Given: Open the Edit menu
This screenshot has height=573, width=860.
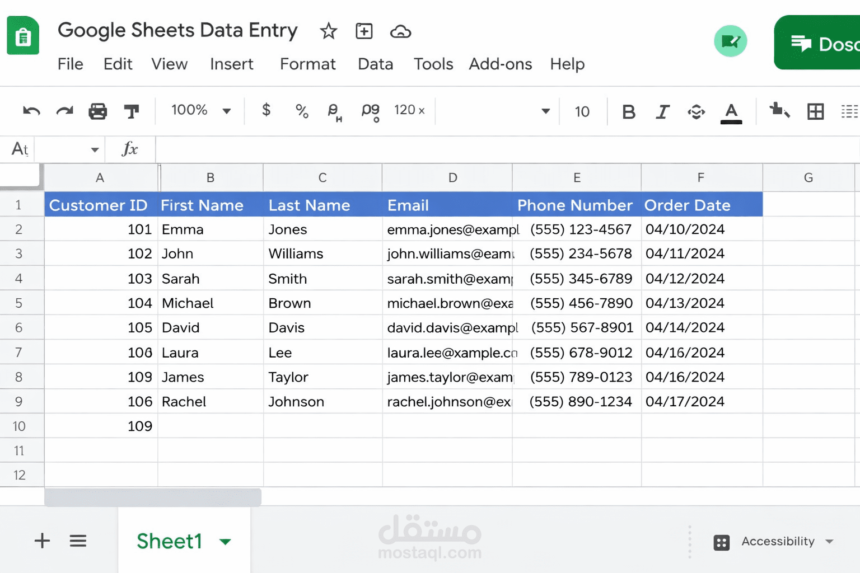Looking at the screenshot, I should click(118, 64).
